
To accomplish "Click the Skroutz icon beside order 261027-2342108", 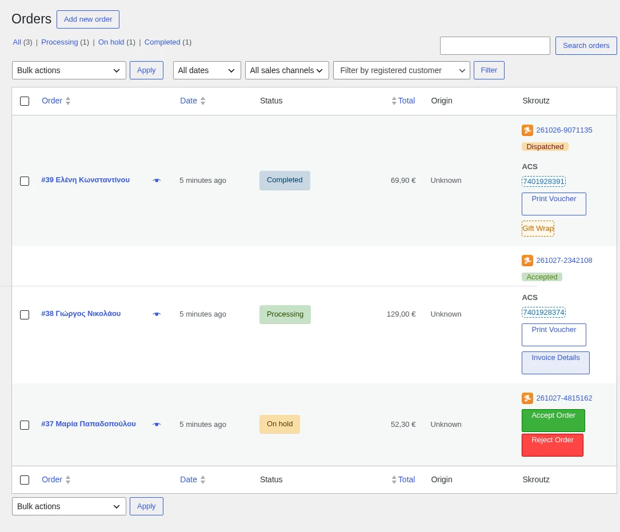I will click(x=527, y=260).
